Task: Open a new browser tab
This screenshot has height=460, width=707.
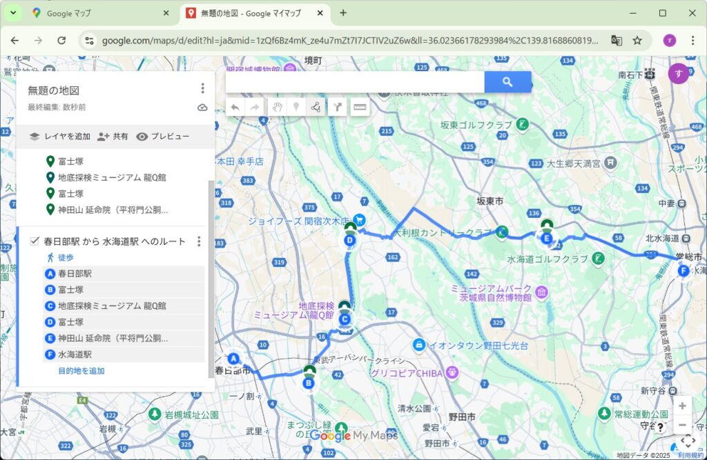Action: click(343, 13)
